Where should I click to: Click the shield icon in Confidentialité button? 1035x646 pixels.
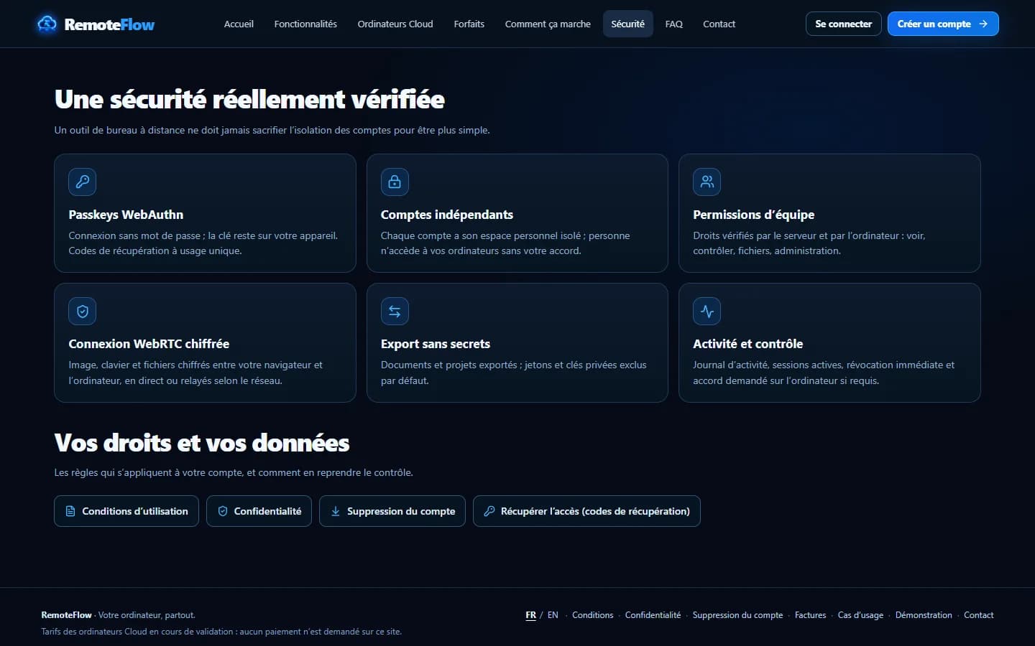pyautogui.click(x=223, y=511)
